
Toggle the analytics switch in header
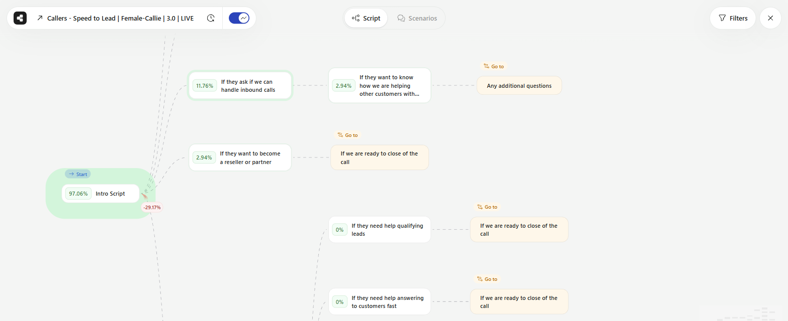tap(239, 18)
